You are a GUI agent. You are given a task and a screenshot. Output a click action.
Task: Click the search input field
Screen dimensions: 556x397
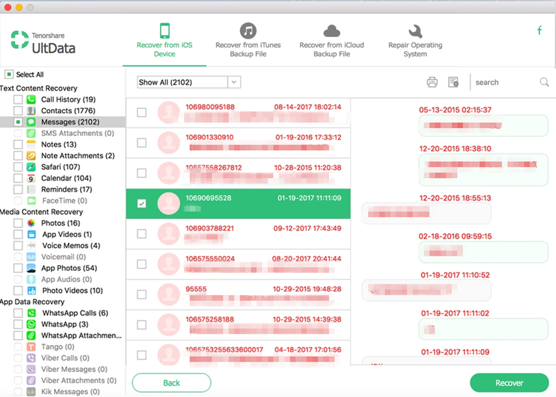coord(505,82)
